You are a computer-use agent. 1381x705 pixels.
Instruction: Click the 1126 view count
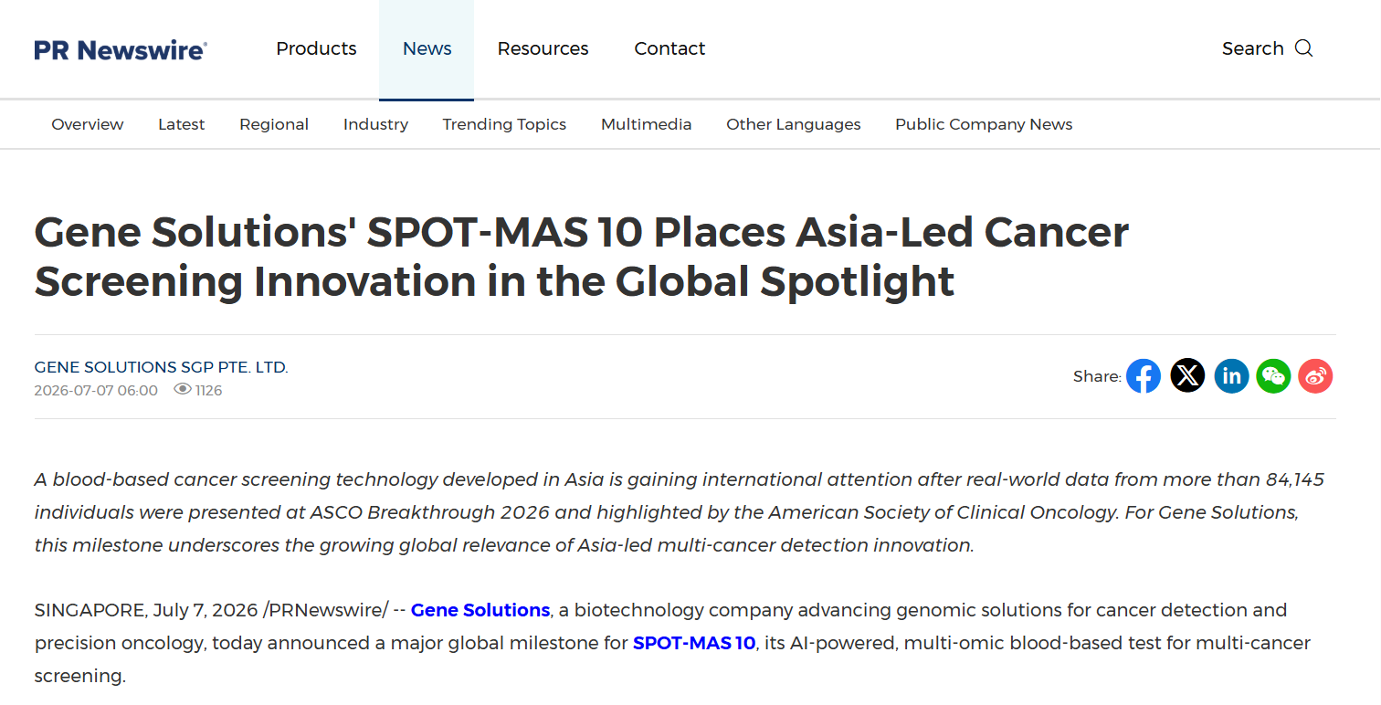208,390
